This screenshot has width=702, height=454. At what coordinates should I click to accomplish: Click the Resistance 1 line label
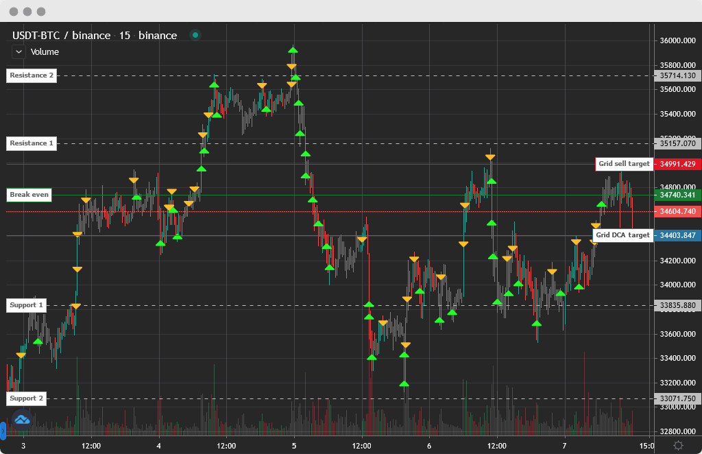pyautogui.click(x=32, y=143)
